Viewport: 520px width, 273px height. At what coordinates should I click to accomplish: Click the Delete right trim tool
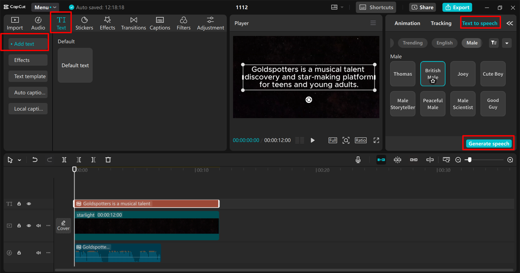click(x=93, y=160)
